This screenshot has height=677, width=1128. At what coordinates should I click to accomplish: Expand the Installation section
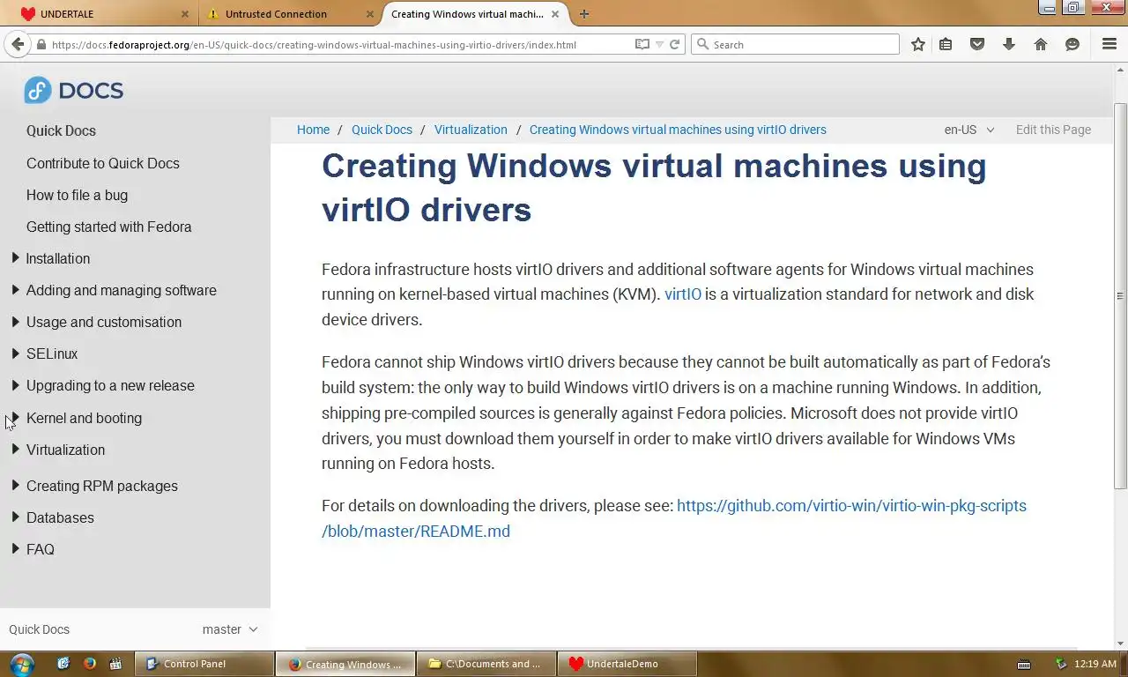(15, 258)
